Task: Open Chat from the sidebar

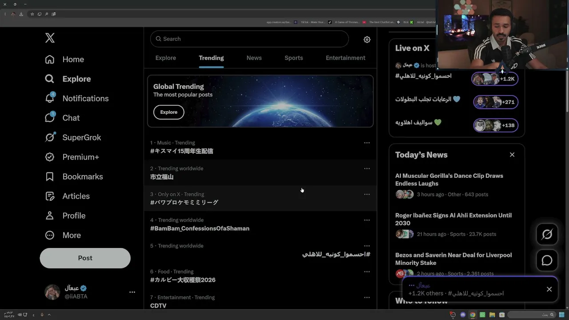Action: point(62,118)
